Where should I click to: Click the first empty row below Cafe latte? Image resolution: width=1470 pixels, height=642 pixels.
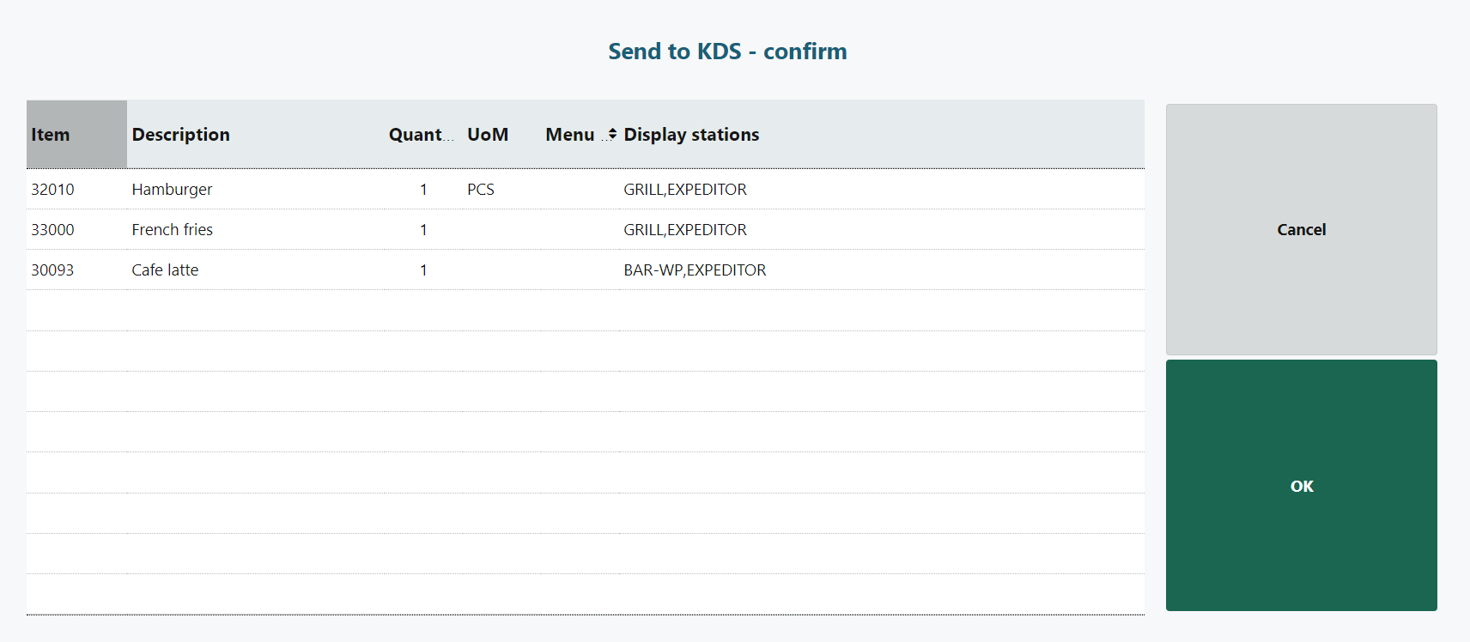coord(584,311)
